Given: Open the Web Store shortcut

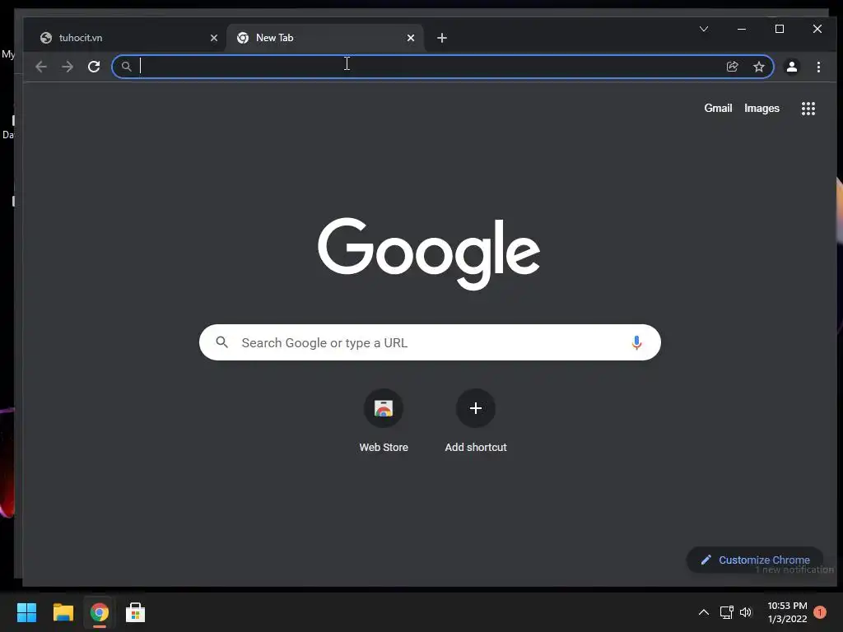Looking at the screenshot, I should [x=384, y=421].
